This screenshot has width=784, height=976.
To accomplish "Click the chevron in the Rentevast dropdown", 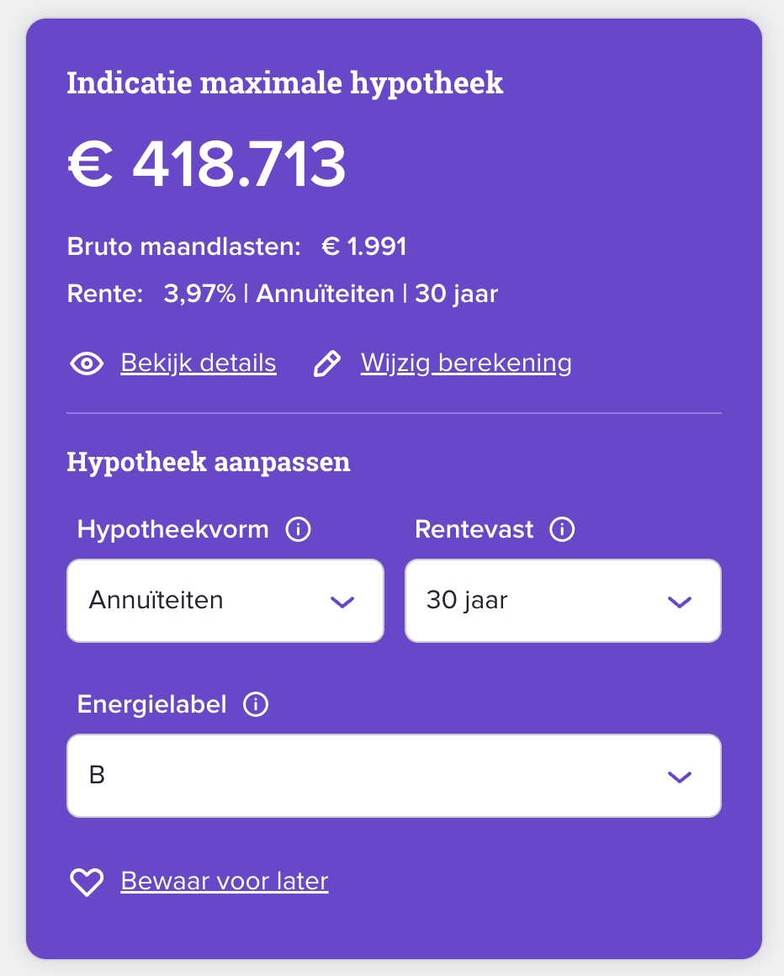I will click(x=679, y=602).
